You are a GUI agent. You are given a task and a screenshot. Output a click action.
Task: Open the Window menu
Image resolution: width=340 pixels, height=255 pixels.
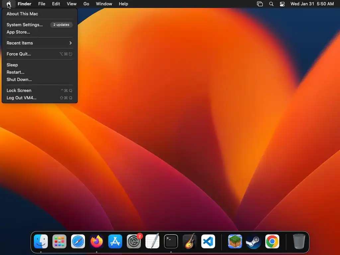(x=104, y=4)
